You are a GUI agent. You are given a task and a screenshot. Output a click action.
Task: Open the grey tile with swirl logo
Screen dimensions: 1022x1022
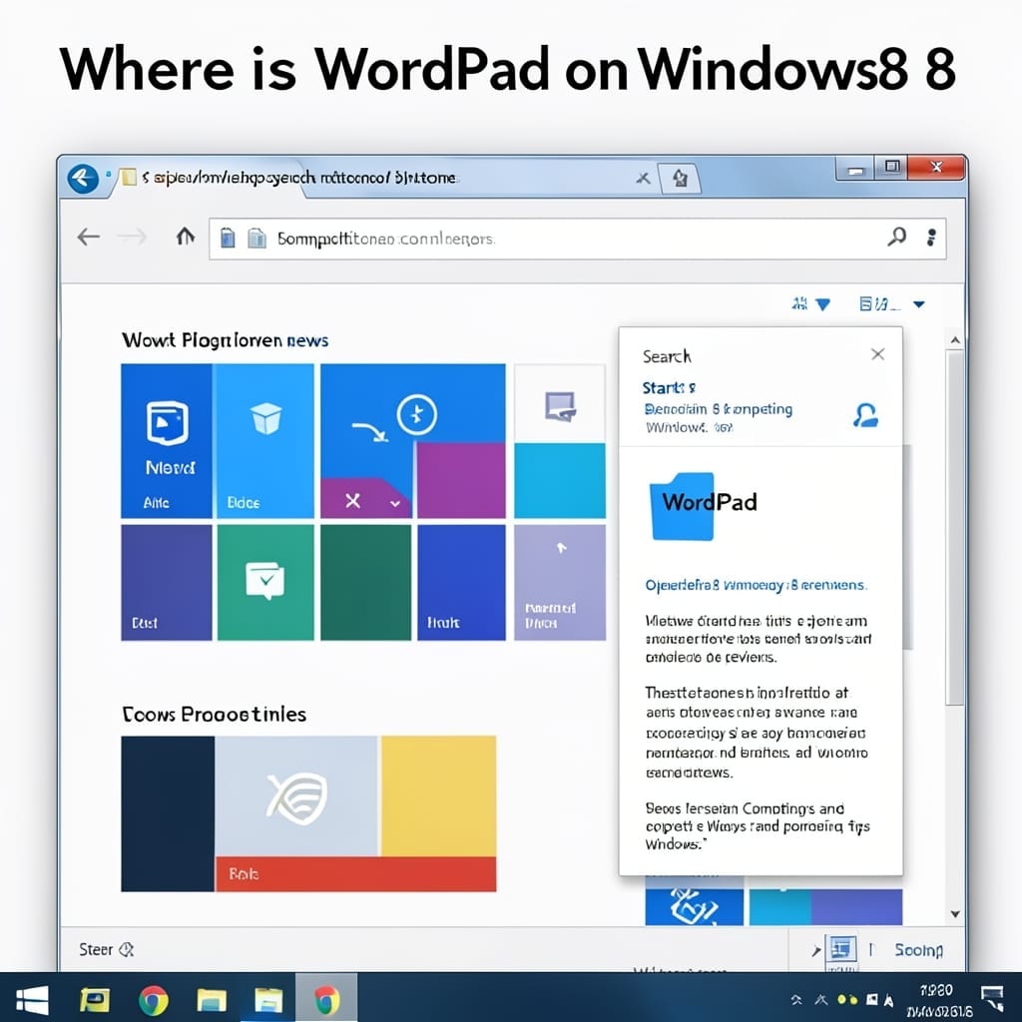pyautogui.click(x=296, y=795)
